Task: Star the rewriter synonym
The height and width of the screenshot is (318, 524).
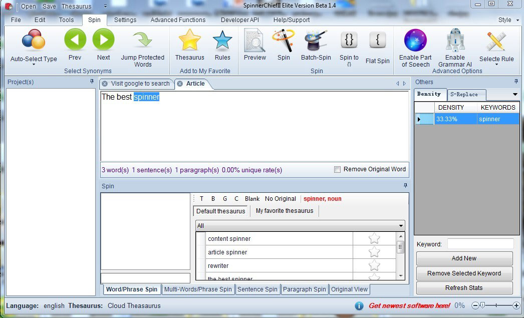Action: pyautogui.click(x=374, y=265)
